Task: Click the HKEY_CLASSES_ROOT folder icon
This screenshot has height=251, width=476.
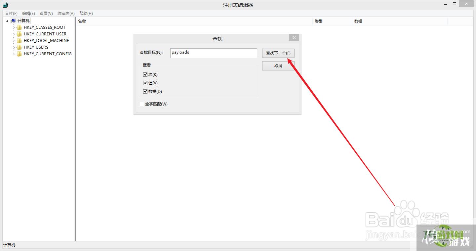Action: pos(19,27)
